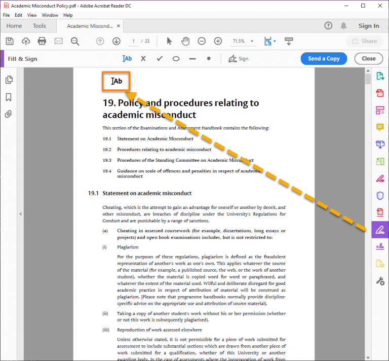
Task: Switch to the Home tab
Action: [14, 26]
